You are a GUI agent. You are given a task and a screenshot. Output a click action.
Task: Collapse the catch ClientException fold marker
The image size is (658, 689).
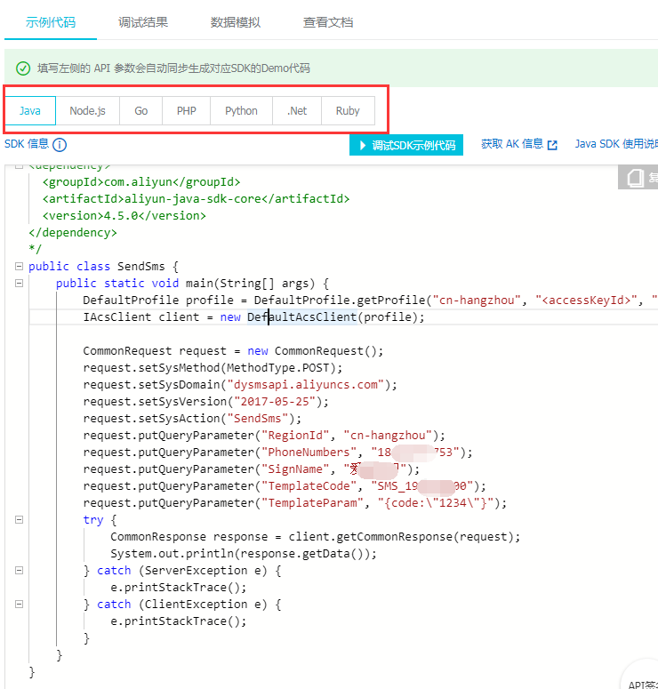click(19, 605)
